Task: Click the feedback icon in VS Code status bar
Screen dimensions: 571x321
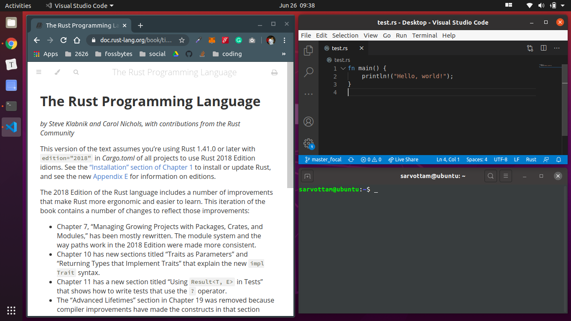Action: [x=546, y=160]
